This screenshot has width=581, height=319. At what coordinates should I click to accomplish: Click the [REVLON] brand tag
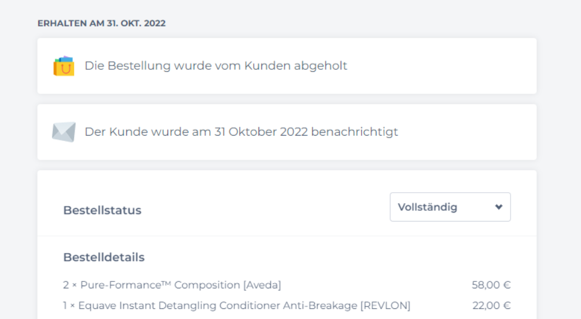tap(385, 305)
